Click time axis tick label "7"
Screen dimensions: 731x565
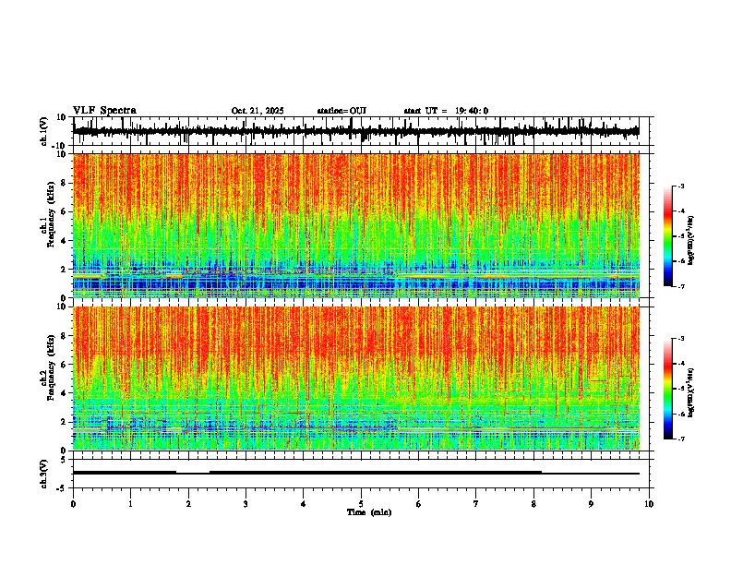(x=476, y=504)
